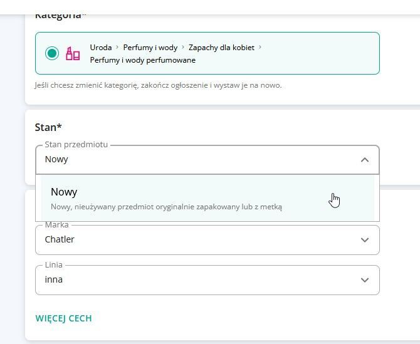Click the Perfumy i wody breadcrumb
The width and height of the screenshot is (420, 344).
(150, 48)
